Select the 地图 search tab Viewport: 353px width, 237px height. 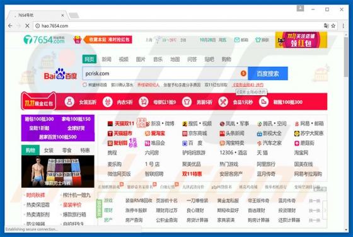click(175, 59)
